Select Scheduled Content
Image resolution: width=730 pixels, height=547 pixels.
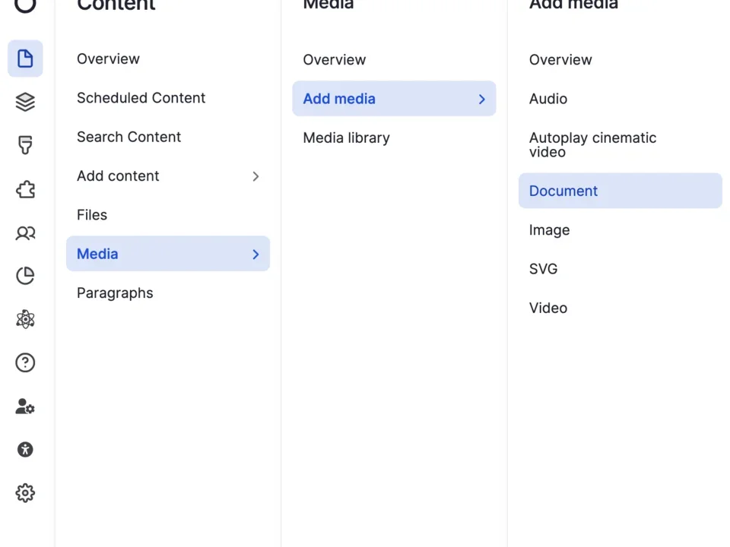(x=141, y=97)
